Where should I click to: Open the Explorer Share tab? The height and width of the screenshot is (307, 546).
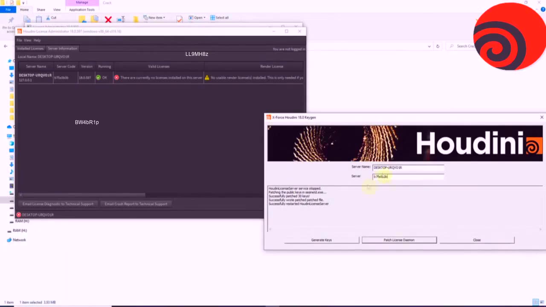point(41,9)
